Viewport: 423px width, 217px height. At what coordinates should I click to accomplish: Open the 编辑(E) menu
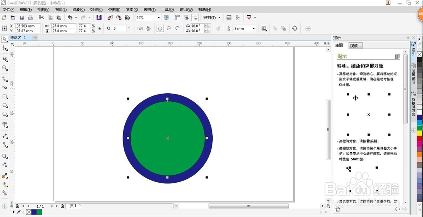point(26,9)
